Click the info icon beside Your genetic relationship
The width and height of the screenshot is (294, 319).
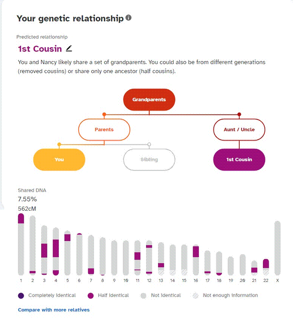128,18
